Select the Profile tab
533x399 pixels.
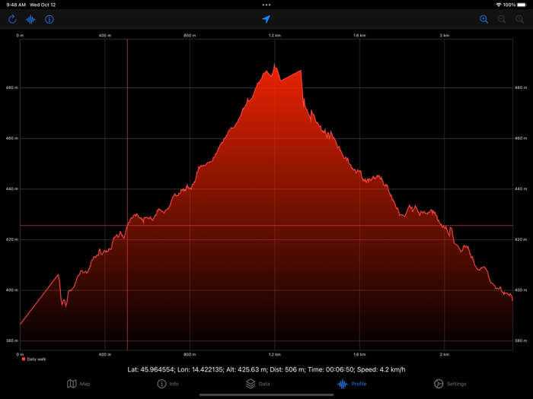pos(352,384)
